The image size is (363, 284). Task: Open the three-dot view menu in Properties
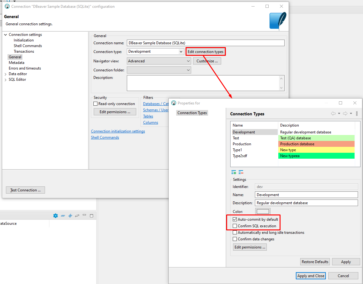[357, 113]
